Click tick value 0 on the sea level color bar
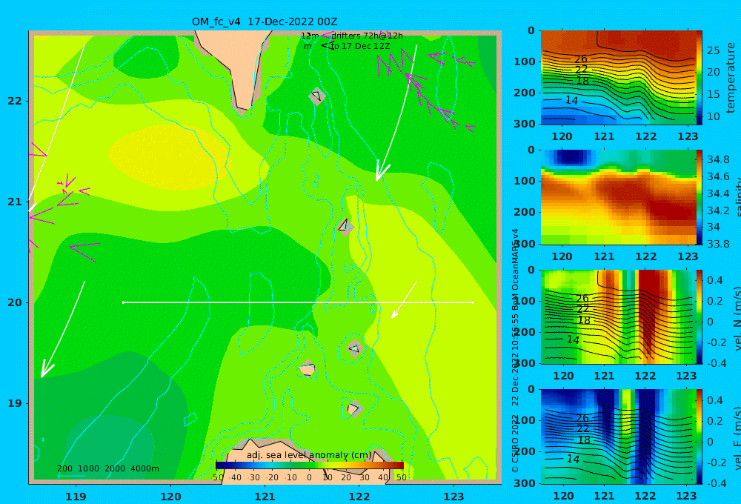 (x=310, y=477)
